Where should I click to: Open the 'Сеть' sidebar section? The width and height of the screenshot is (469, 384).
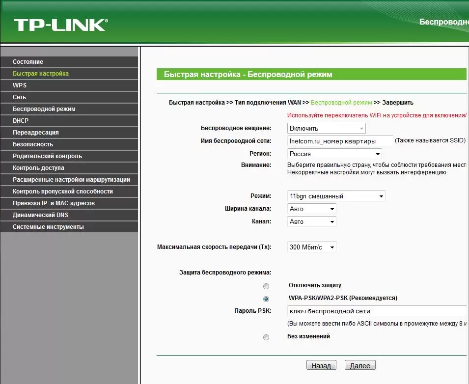[x=20, y=97]
